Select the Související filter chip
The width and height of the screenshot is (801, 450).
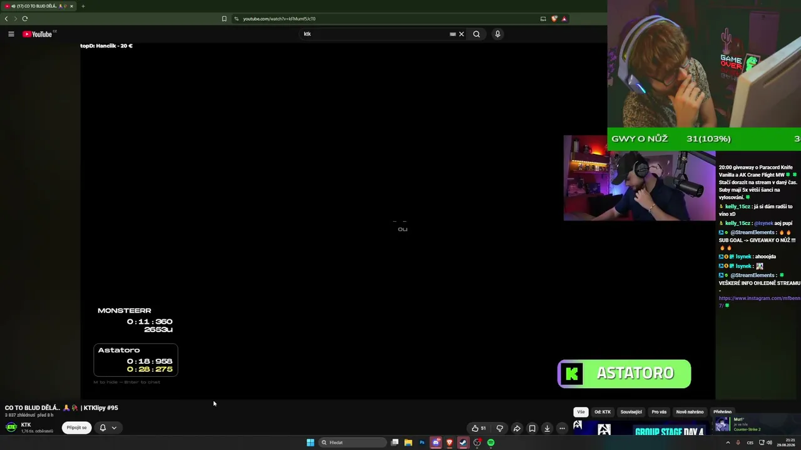[631, 412]
